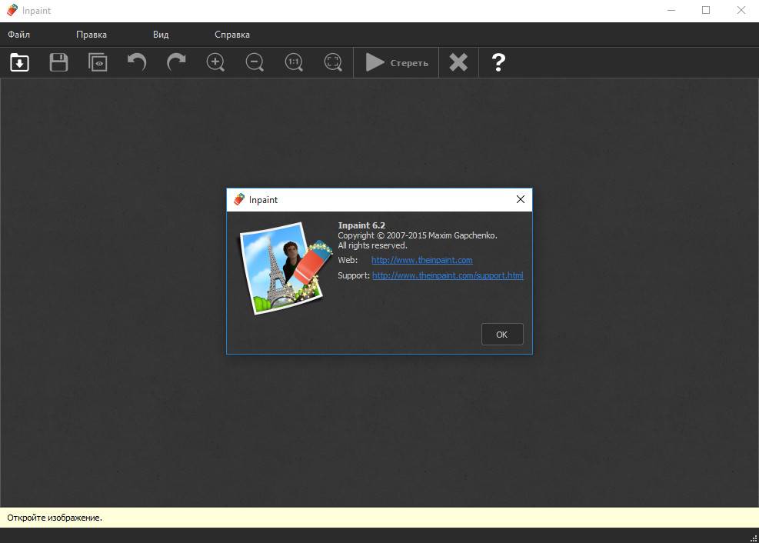Click the Fit to window zoom icon
759x543 pixels.
point(333,62)
